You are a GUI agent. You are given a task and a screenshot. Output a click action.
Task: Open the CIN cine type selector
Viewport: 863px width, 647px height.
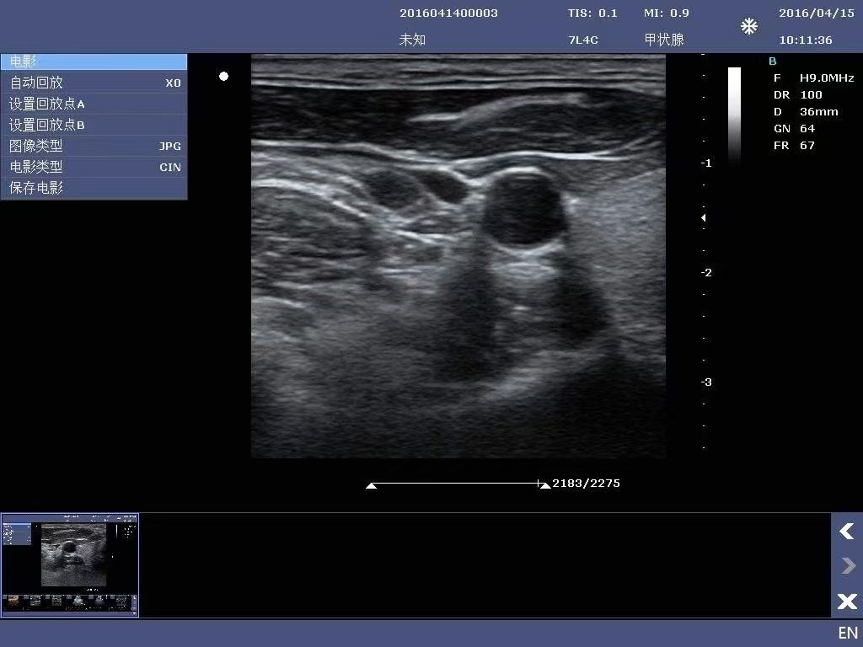pyautogui.click(x=170, y=167)
